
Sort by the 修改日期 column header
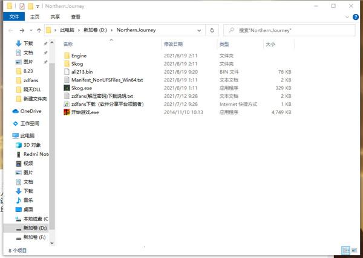click(173, 44)
